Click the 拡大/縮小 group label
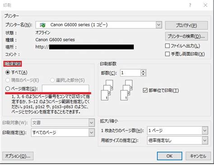 109,121
